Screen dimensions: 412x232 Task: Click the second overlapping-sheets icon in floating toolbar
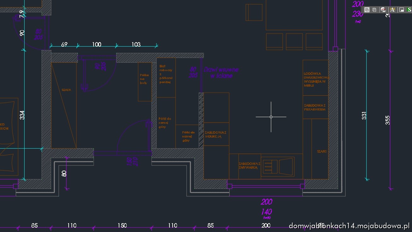click(x=375, y=10)
